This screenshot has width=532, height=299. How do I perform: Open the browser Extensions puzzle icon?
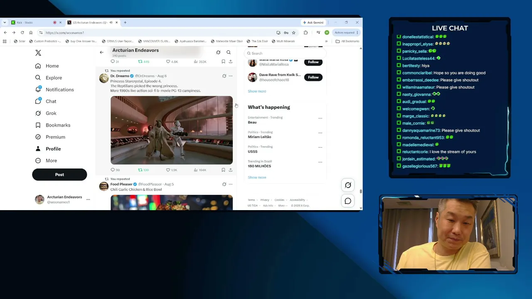(305, 33)
